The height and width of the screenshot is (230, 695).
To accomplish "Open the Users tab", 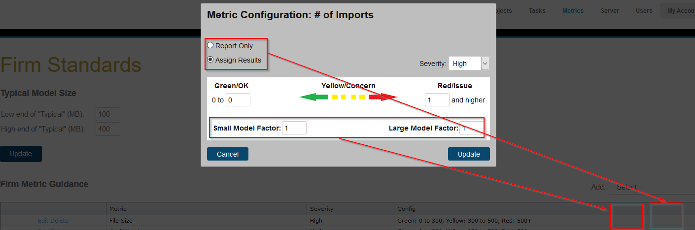I will click(x=644, y=11).
